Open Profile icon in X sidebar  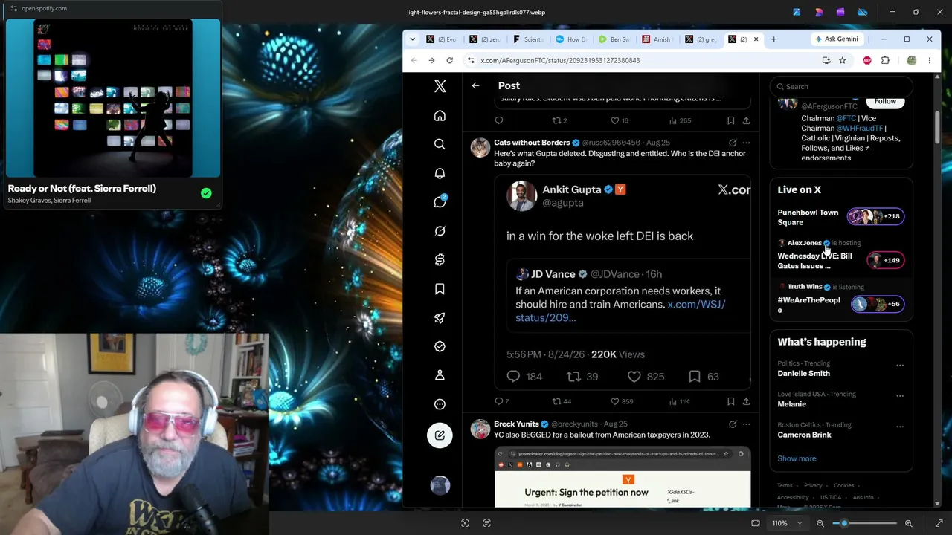[x=440, y=375]
